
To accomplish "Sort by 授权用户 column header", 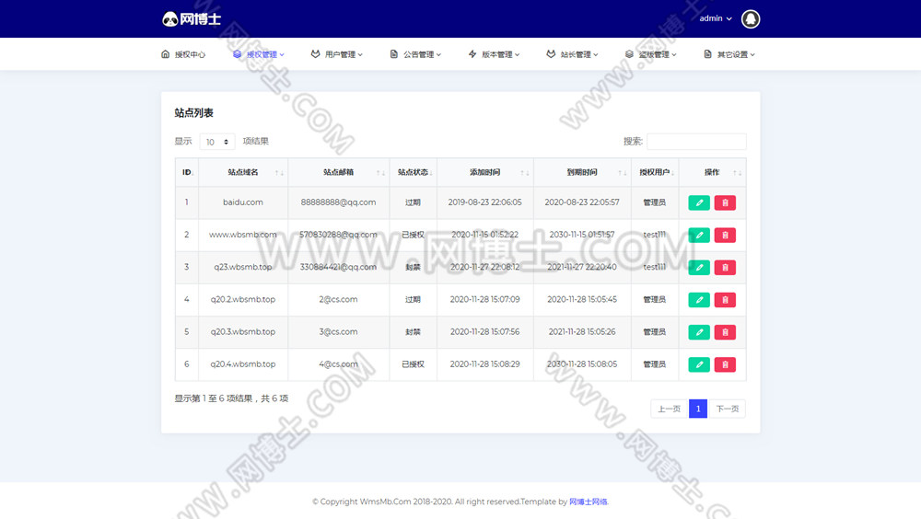I will pos(655,172).
